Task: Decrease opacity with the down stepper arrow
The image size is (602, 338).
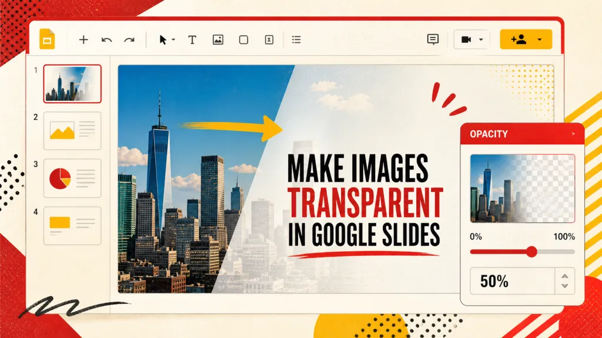Action: 565,286
